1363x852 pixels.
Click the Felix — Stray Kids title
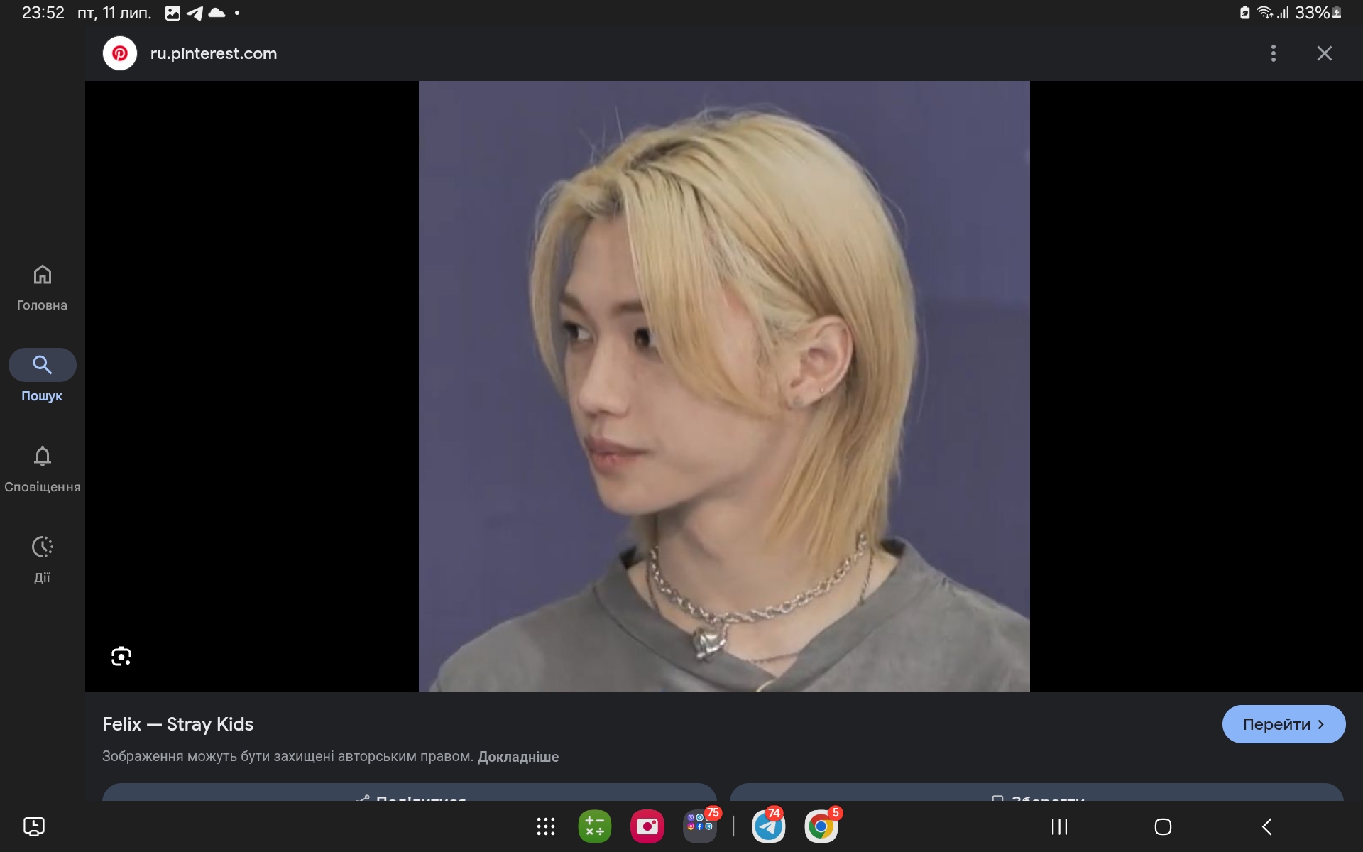pos(177,724)
